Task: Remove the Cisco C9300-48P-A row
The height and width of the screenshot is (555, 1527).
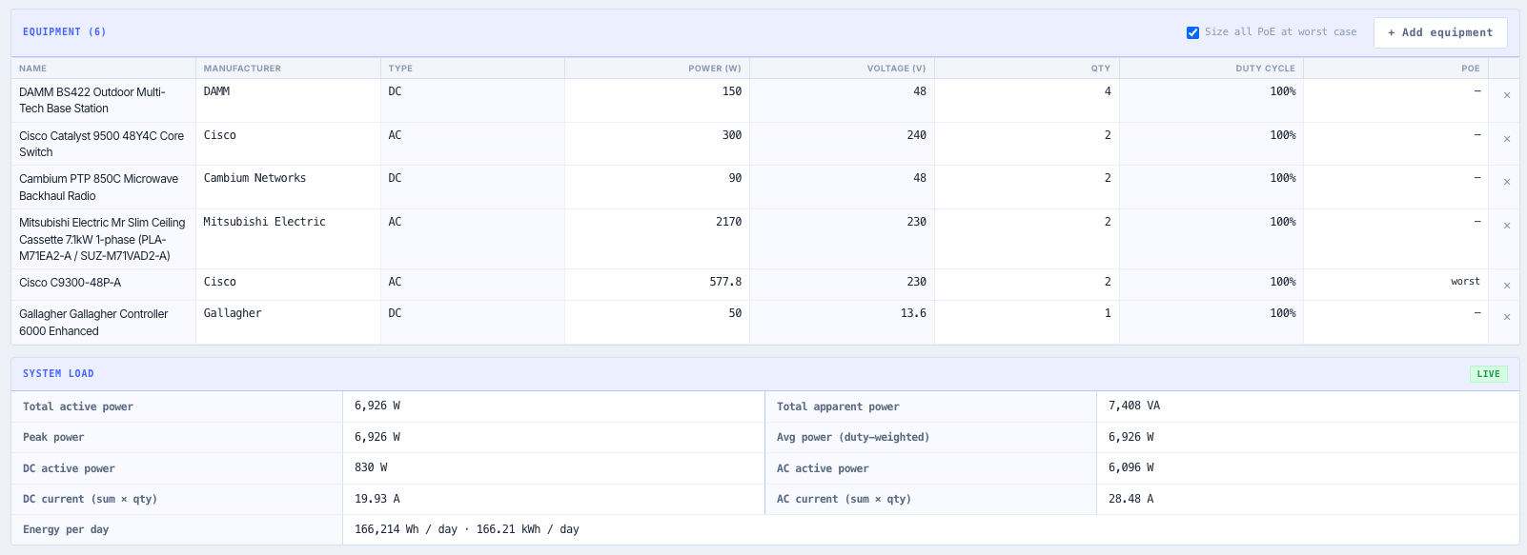Action: 1506,286
